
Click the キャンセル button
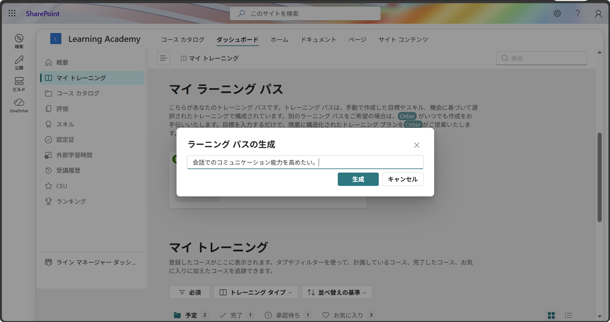point(403,179)
